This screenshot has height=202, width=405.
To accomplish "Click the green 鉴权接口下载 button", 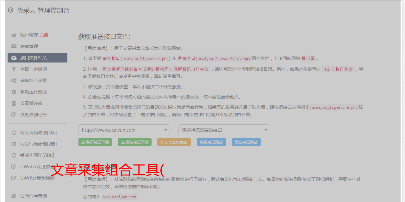I will 95,142.
